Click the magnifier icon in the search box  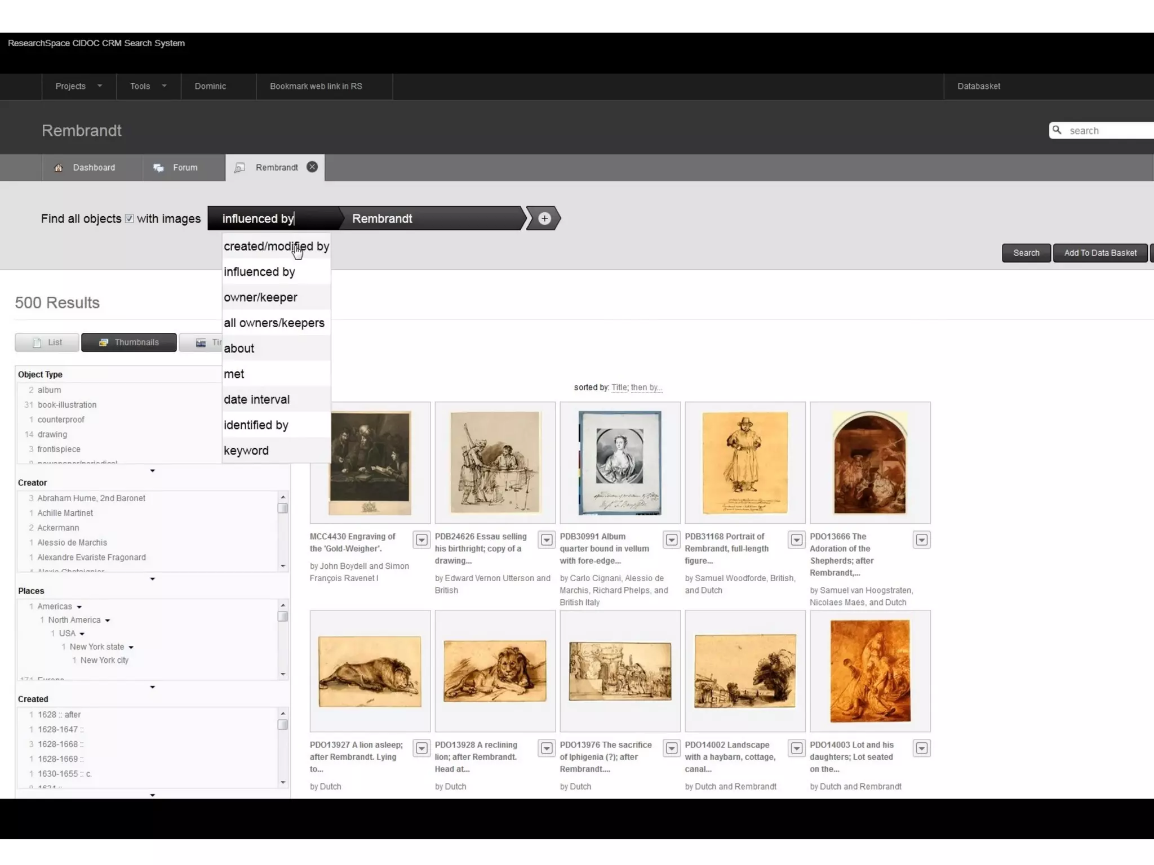click(1057, 130)
